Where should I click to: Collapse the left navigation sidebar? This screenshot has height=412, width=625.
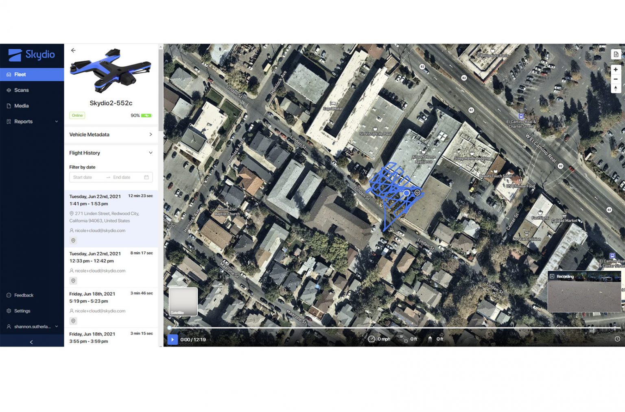(31, 342)
